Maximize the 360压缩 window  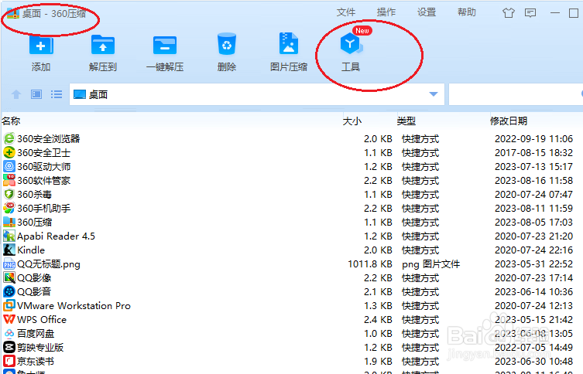click(574, 13)
